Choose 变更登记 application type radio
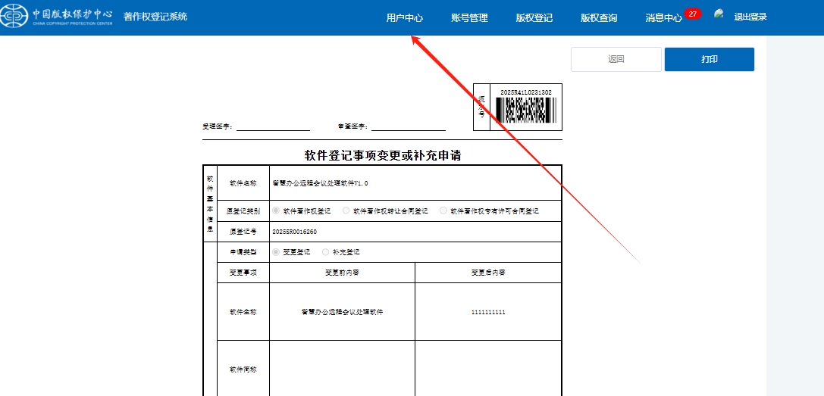Image resolution: width=824 pixels, height=396 pixels. (277, 252)
